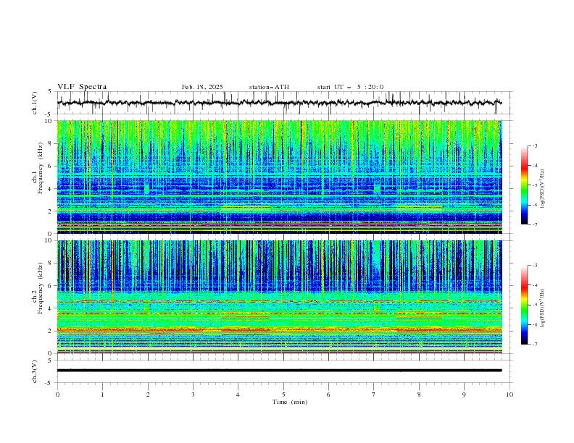Click the time axis tick label "10"
Viewport: 574px width, 443px height.
click(x=509, y=395)
